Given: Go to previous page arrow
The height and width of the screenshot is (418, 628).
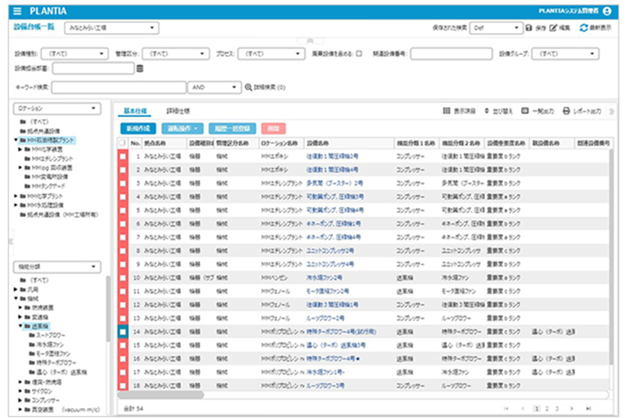Looking at the screenshot, I should (522, 409).
